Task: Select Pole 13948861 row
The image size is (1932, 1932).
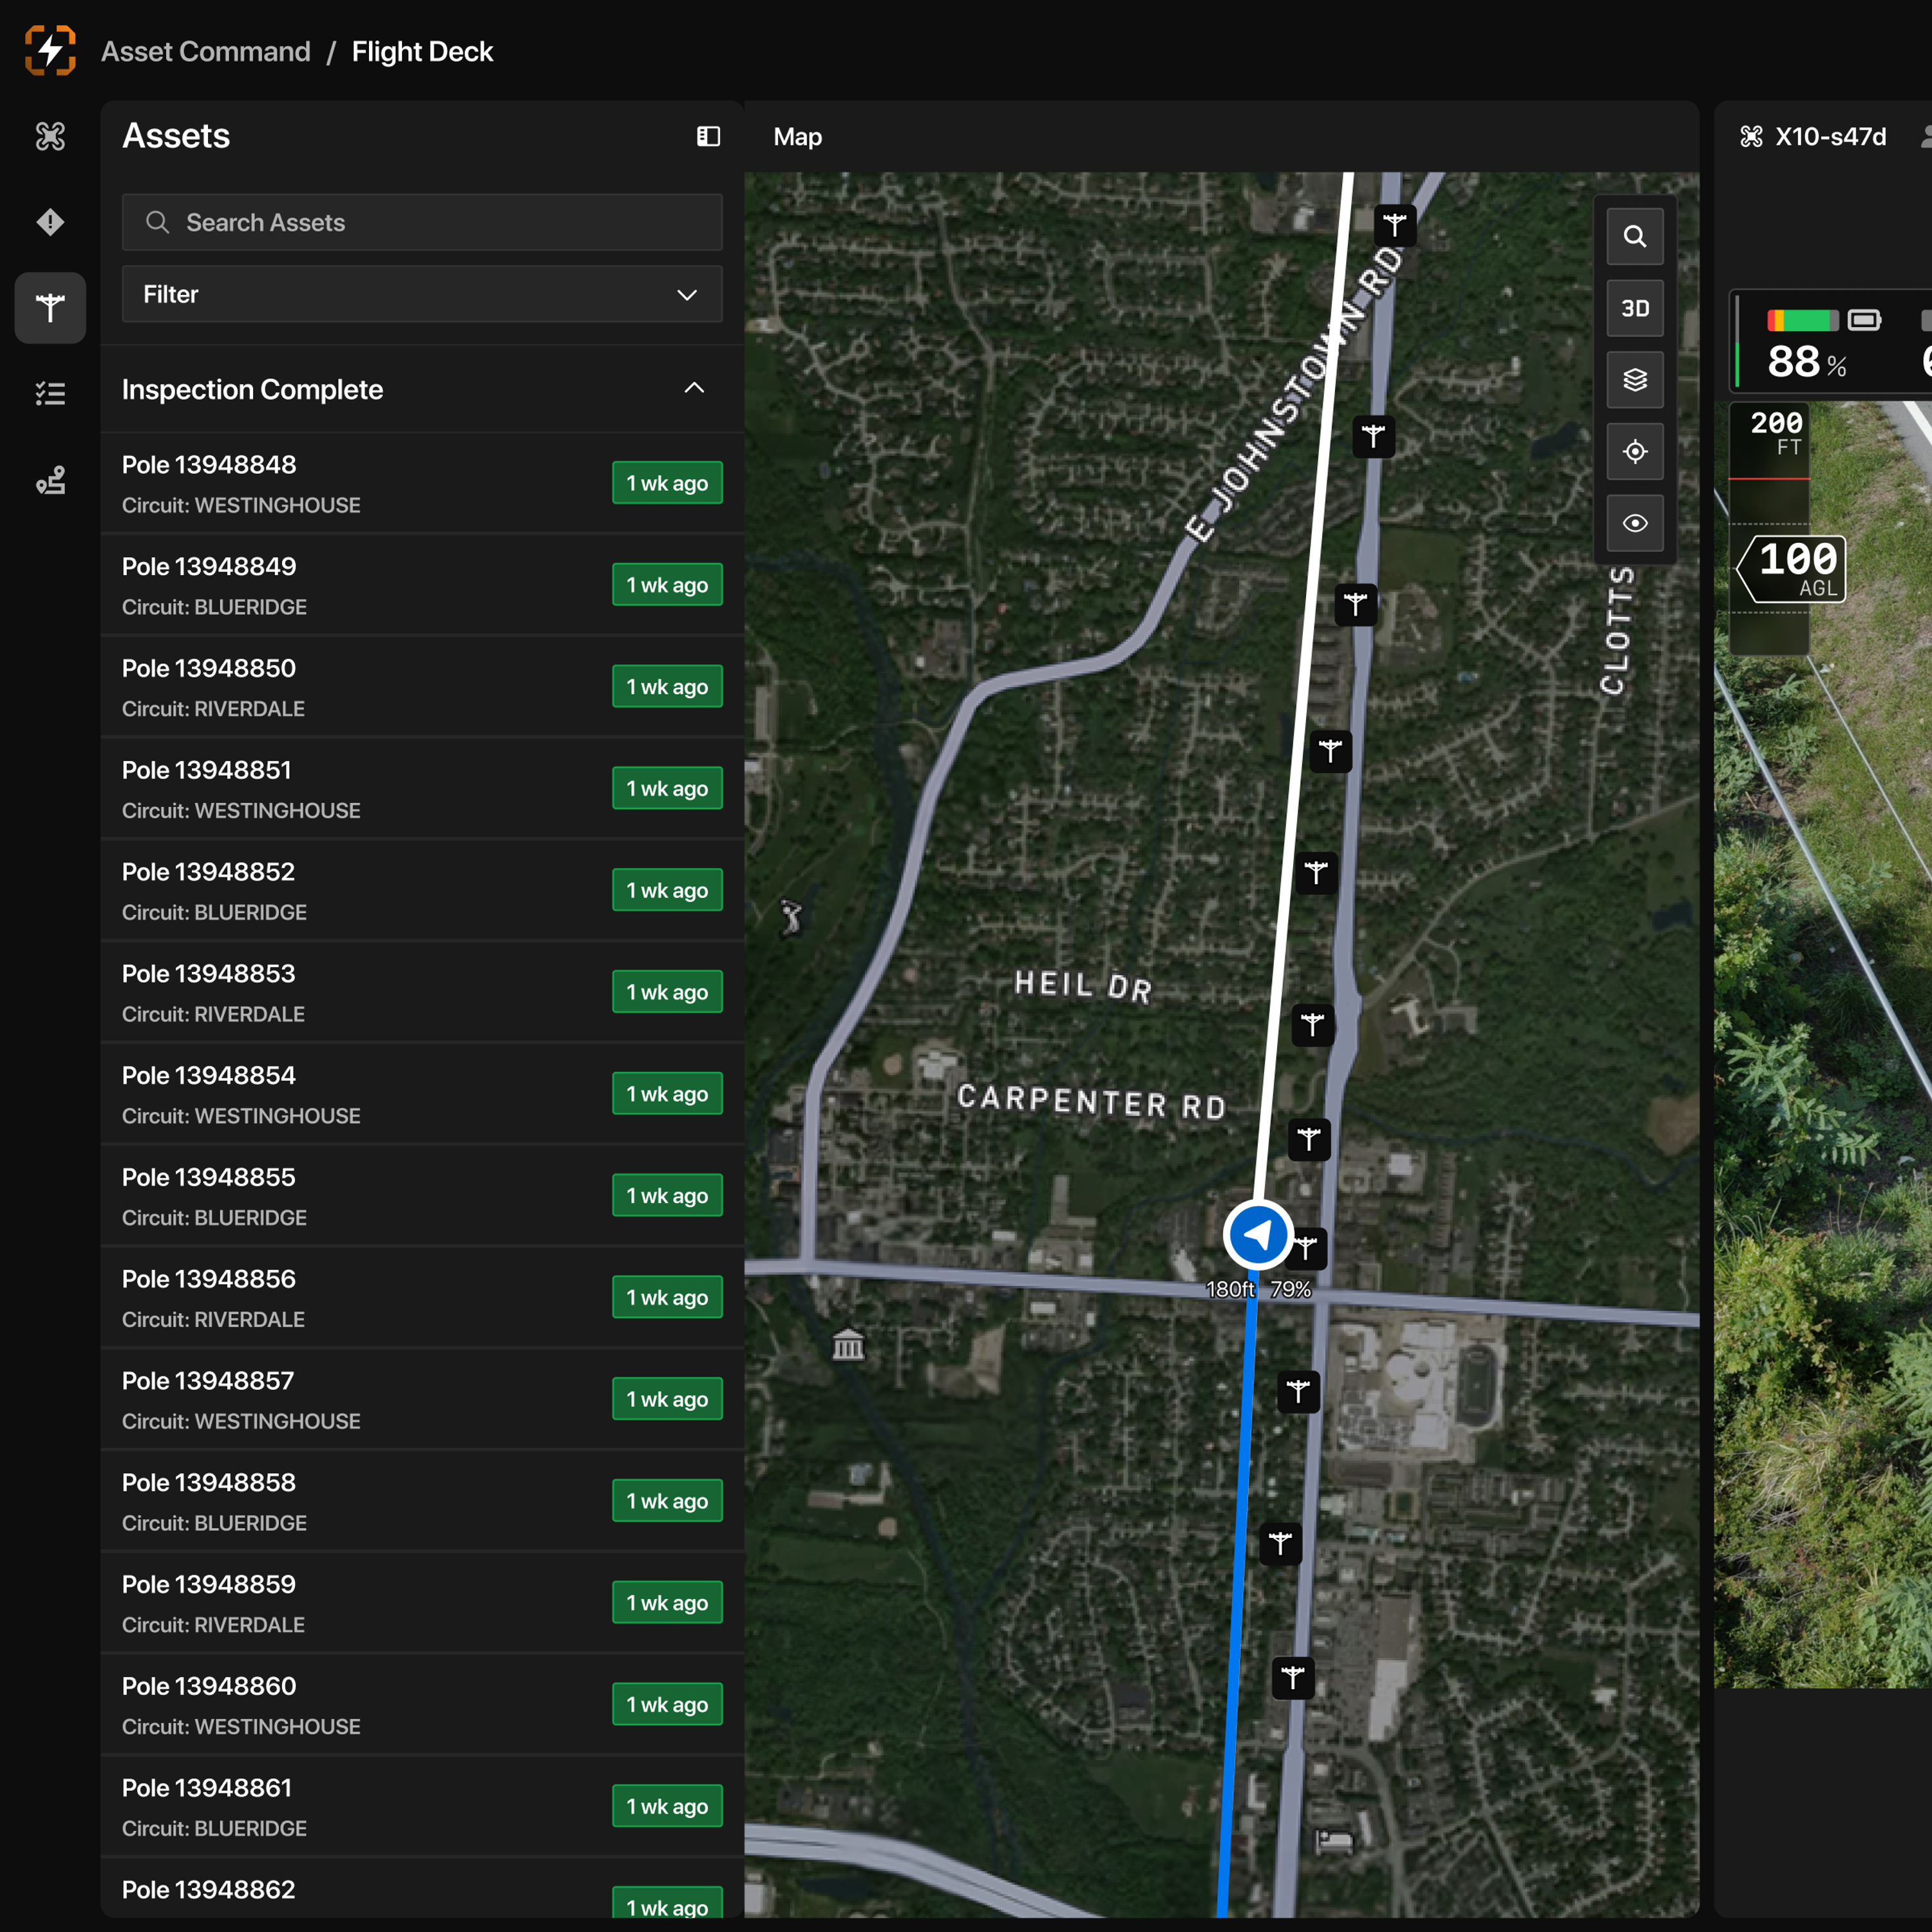Action: point(422,1806)
